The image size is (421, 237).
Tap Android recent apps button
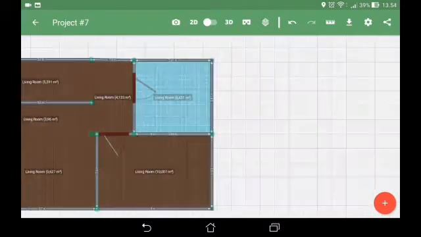click(x=274, y=228)
